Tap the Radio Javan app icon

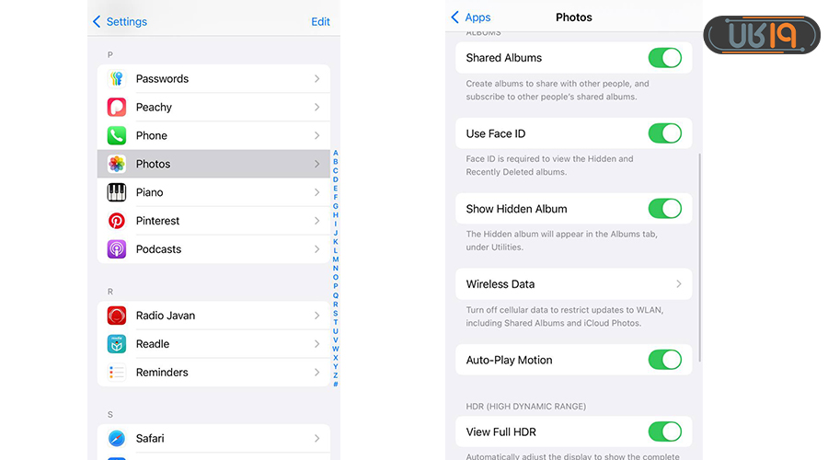click(x=117, y=316)
